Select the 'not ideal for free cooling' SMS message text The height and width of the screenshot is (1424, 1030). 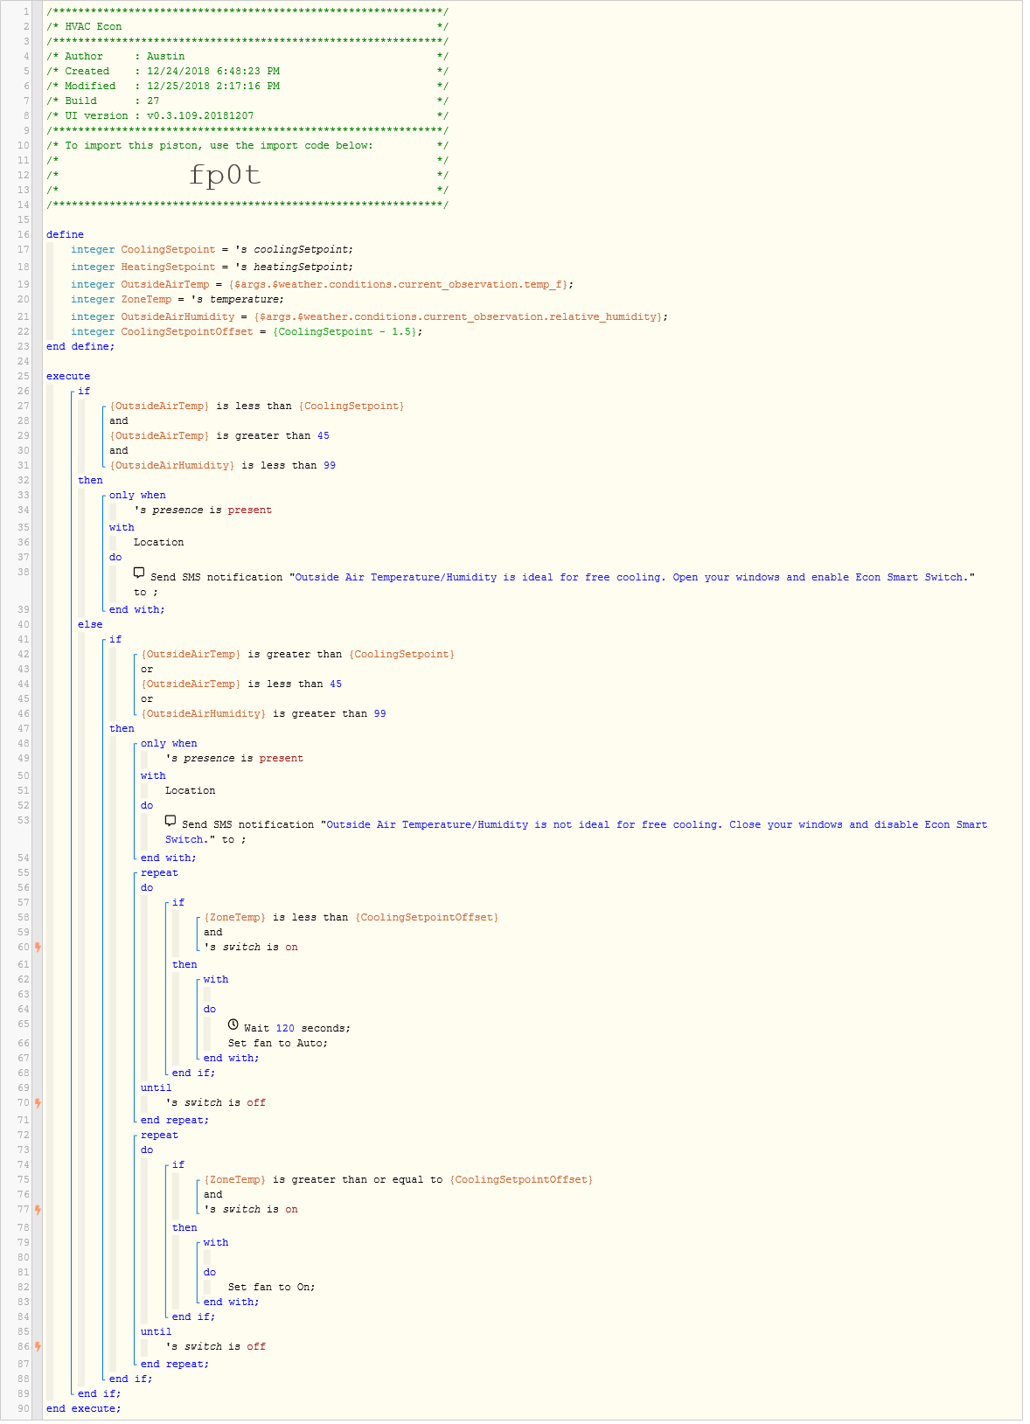tap(576, 831)
